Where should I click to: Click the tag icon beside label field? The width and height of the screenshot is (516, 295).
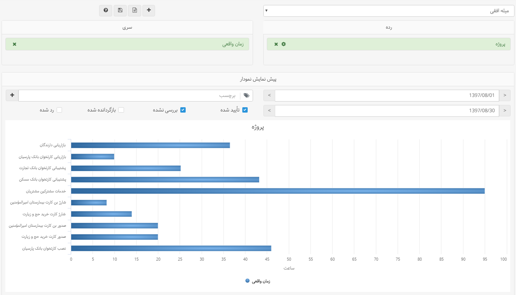pos(247,96)
